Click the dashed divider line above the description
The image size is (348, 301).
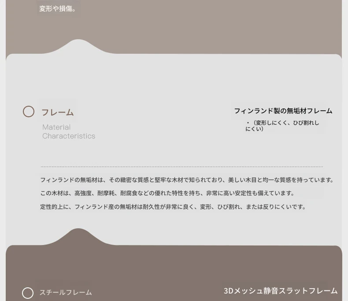tap(181, 167)
